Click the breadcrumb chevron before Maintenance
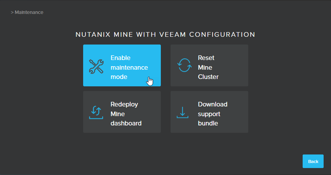Screen dimensions: 331x175 coord(12,12)
